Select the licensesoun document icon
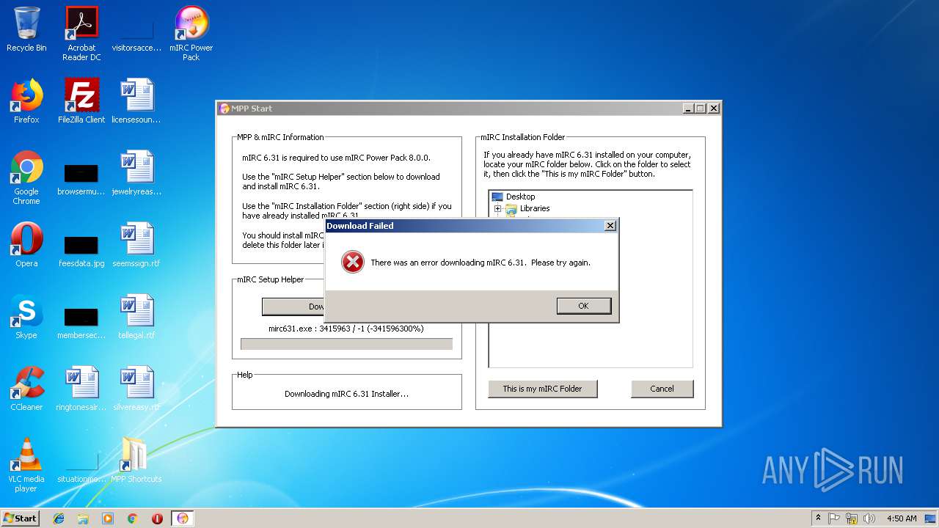Image resolution: width=939 pixels, height=528 pixels. pos(136,101)
